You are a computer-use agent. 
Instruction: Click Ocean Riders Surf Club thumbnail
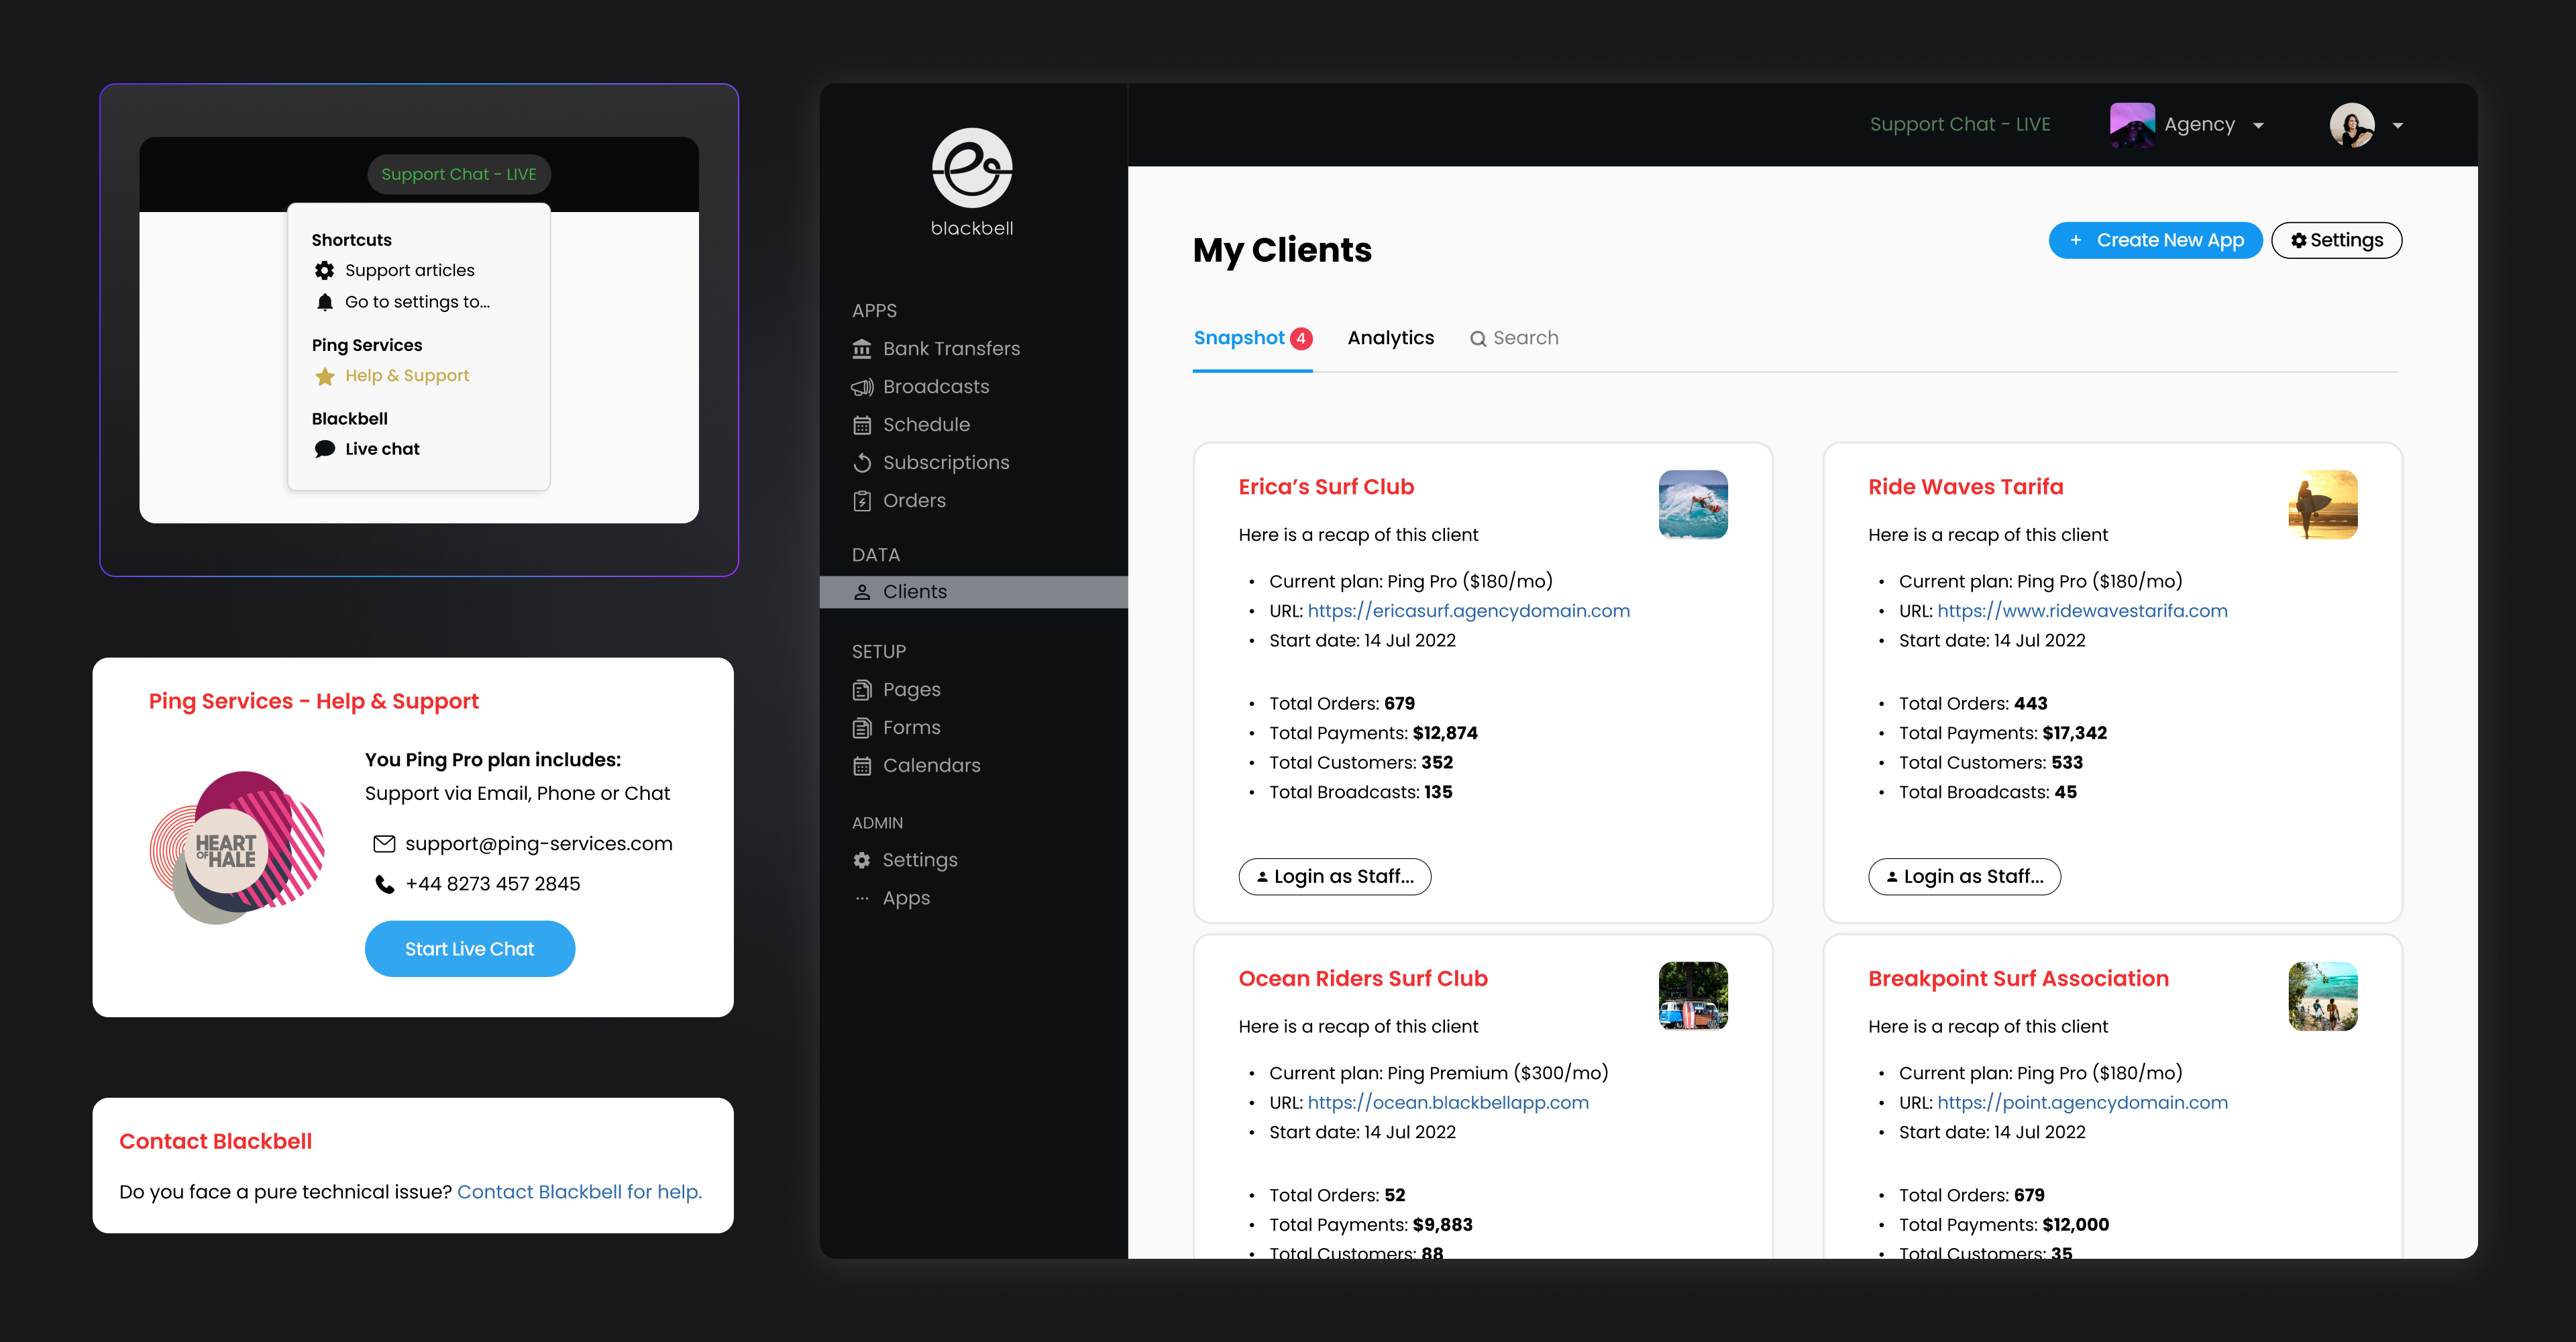tap(1693, 996)
